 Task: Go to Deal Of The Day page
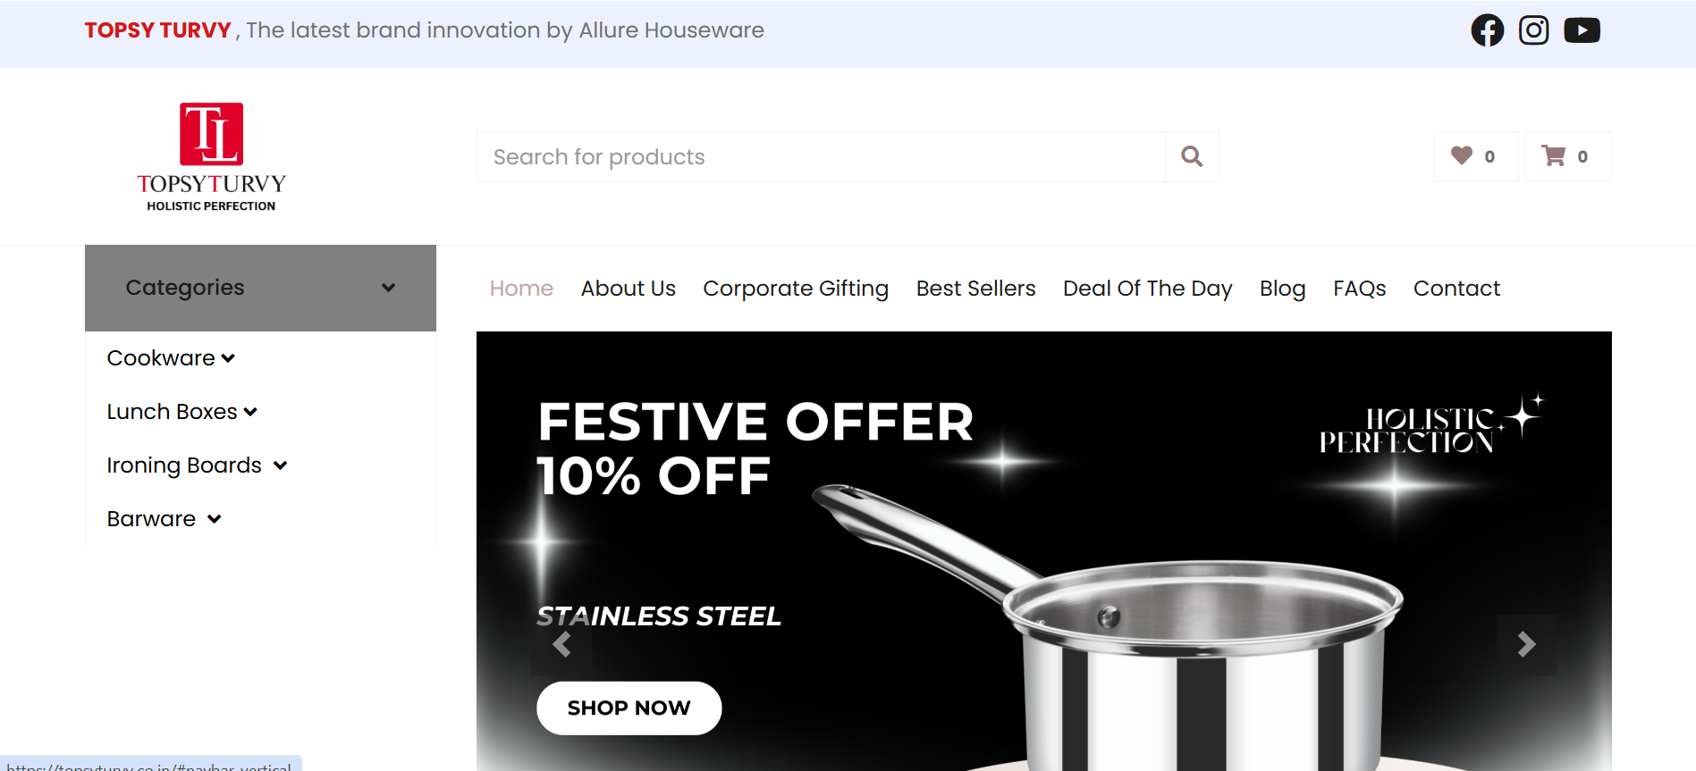coord(1147,289)
